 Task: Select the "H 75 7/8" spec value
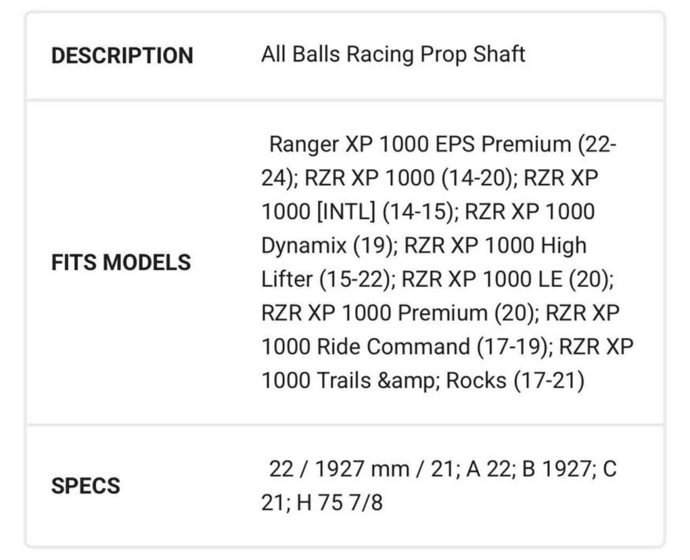(x=339, y=503)
